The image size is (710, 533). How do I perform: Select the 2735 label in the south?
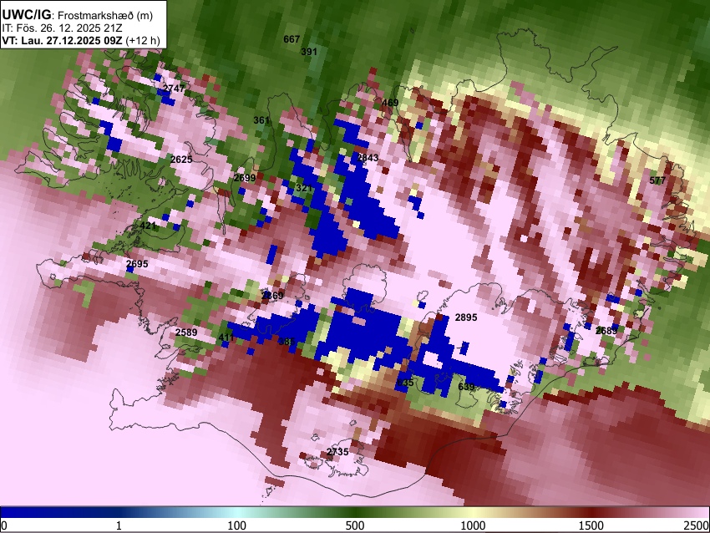(x=337, y=452)
